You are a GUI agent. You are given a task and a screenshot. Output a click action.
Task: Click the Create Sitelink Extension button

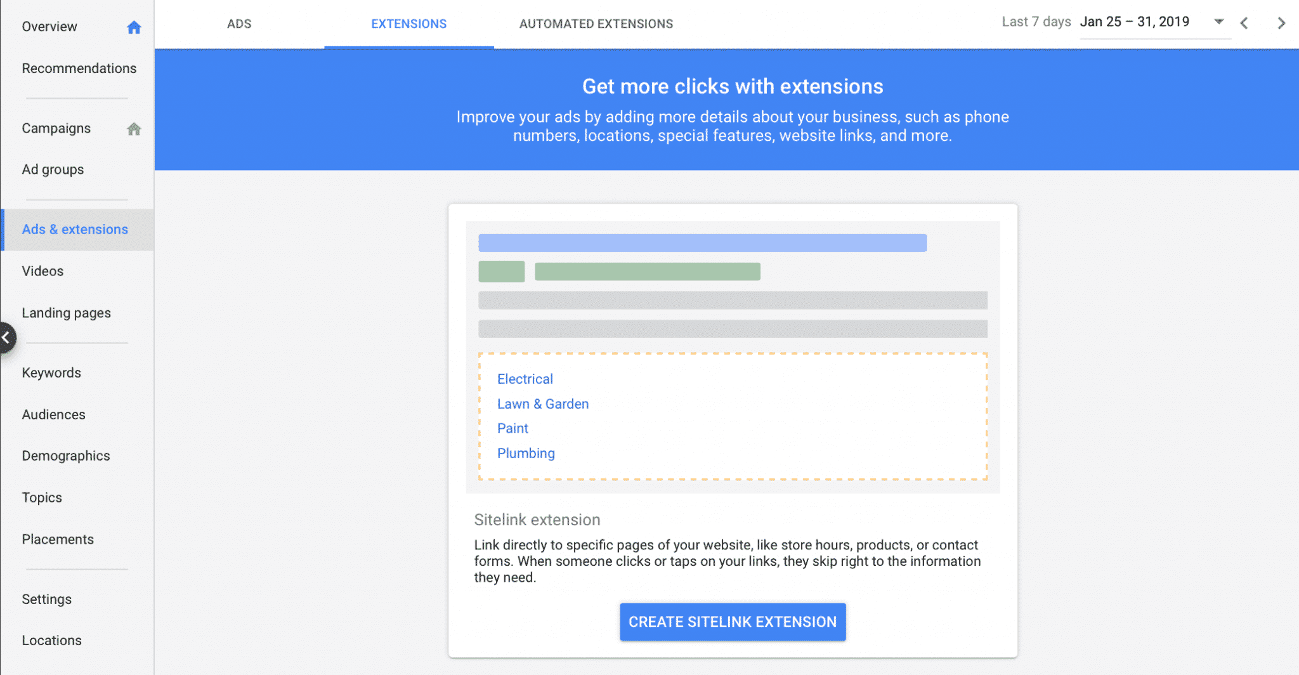(x=733, y=622)
